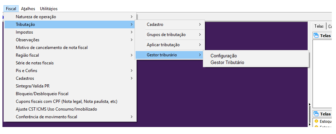
Task: Expand arrow beside Pis e Cofins
Action: (x=131, y=71)
